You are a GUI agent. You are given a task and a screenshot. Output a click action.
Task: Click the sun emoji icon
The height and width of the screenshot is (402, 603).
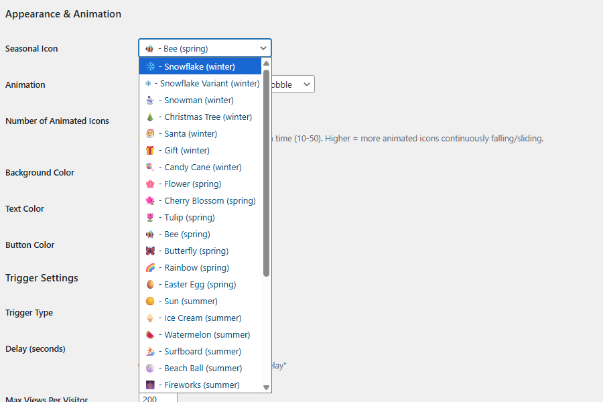150,301
